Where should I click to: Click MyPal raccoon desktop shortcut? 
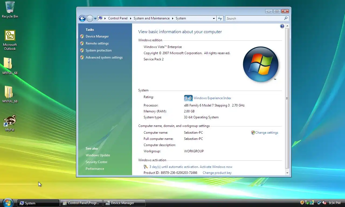(10, 123)
